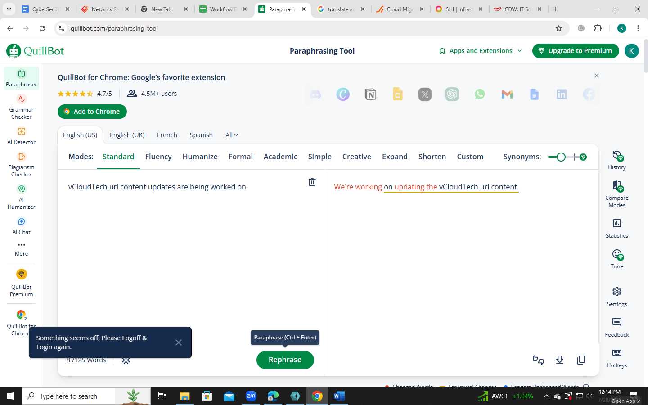Screen dimensions: 648x405
Task: Select the Custom mode
Action: tap(470, 157)
